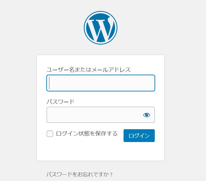Show password using the eye icon
Viewport: 206px width, 181px height.
pos(146,115)
